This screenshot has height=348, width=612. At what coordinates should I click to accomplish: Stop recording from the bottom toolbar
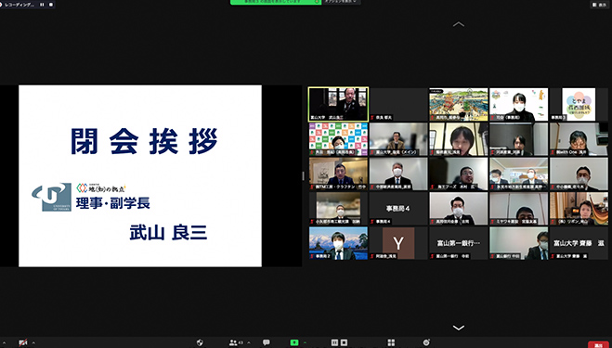coord(344,342)
